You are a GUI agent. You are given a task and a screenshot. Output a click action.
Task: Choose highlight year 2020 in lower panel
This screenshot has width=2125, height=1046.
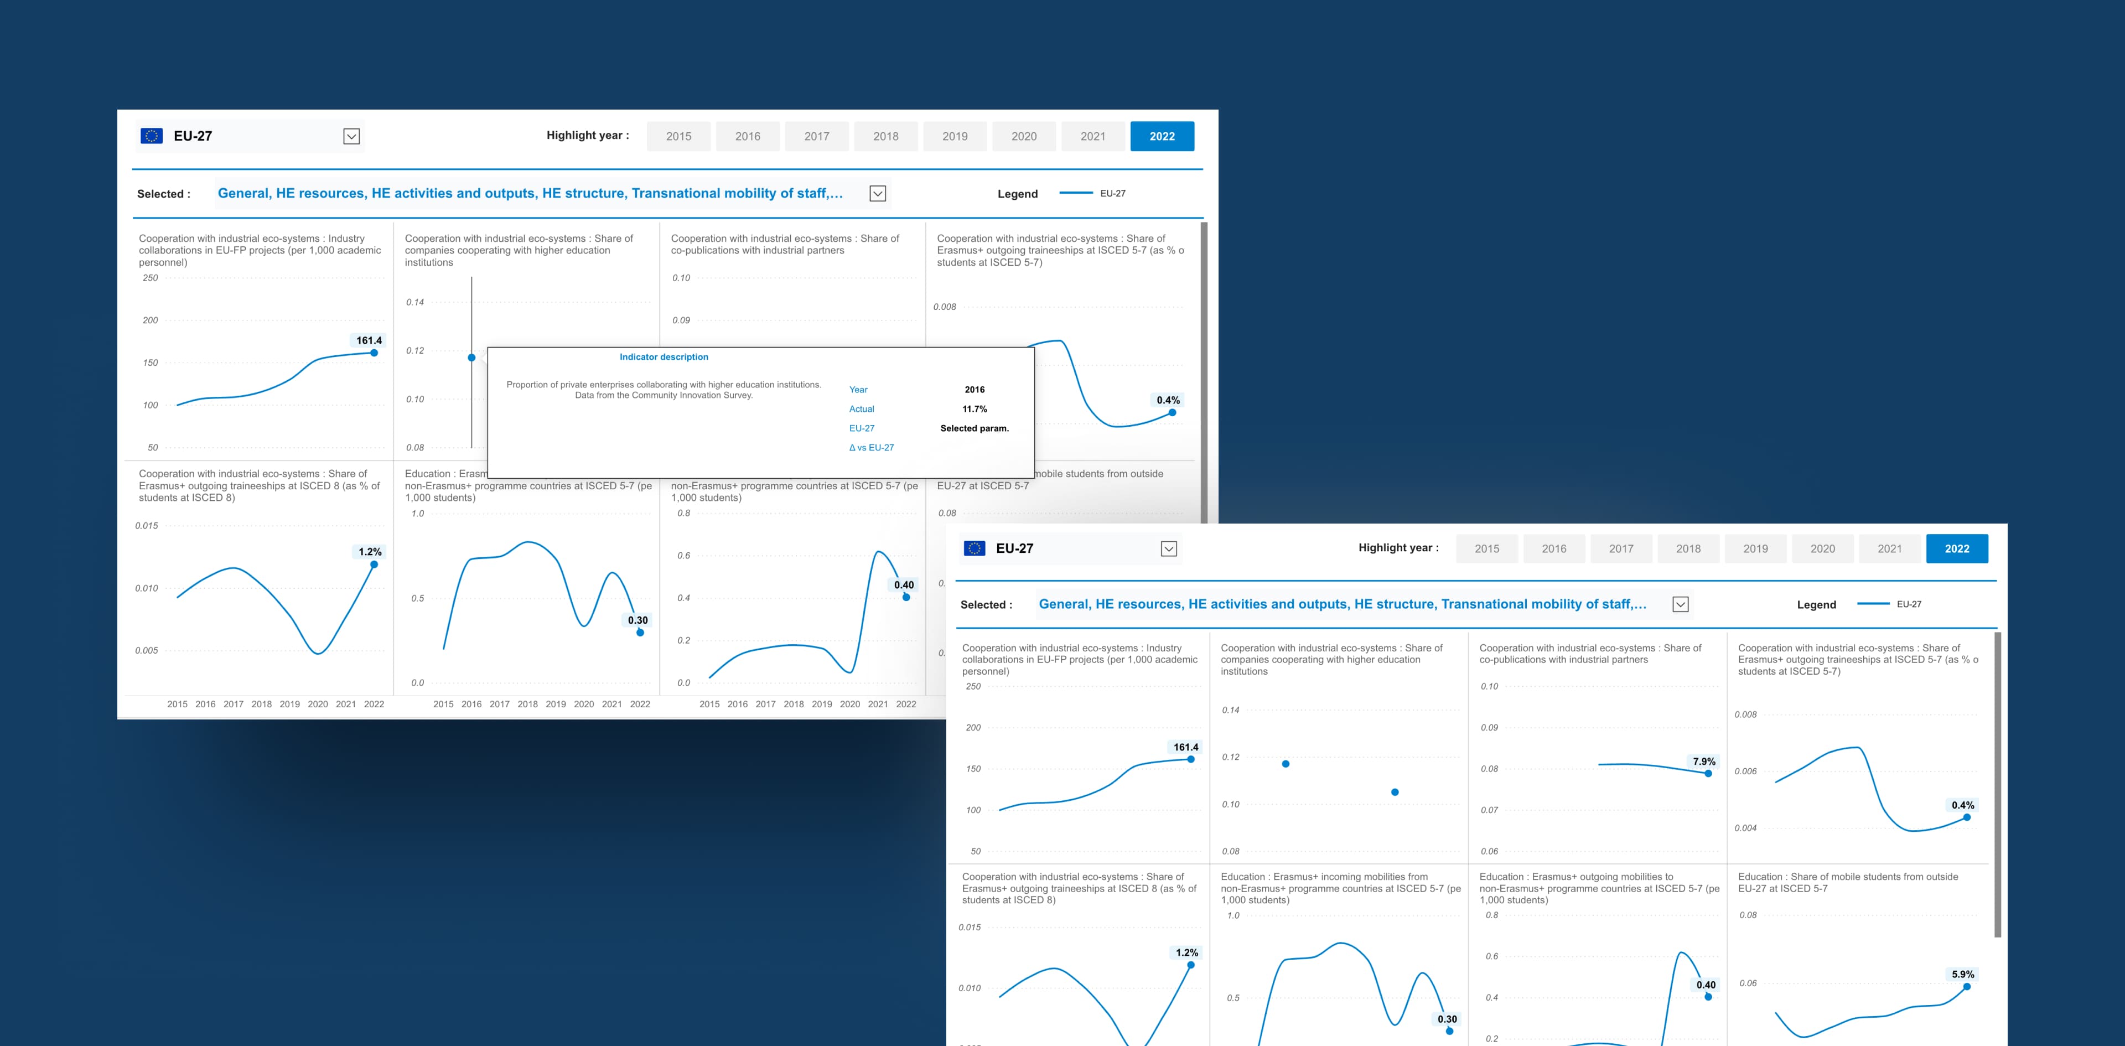[x=1822, y=548]
